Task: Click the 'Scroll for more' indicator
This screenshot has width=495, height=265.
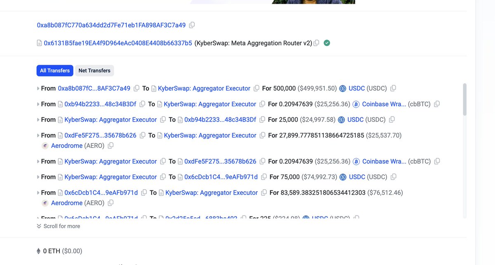Action: point(58,226)
